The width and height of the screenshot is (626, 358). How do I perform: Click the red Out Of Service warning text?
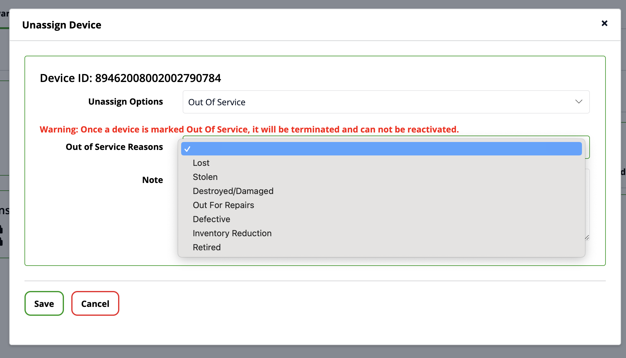[x=249, y=129]
